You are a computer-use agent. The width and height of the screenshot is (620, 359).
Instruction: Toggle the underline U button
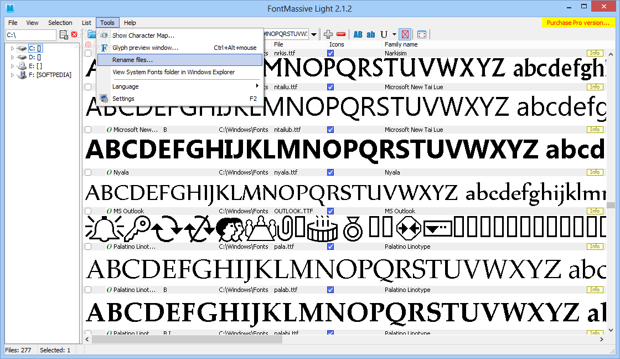tap(384, 34)
